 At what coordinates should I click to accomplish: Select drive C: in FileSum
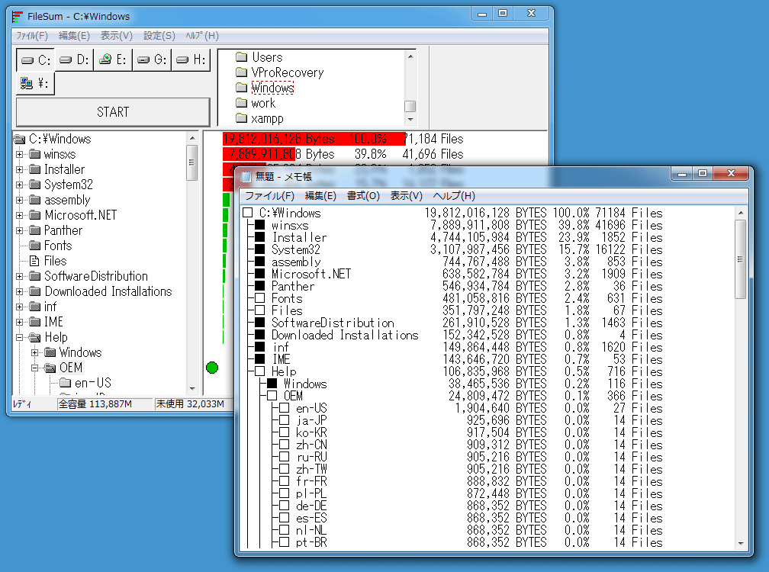(36, 60)
